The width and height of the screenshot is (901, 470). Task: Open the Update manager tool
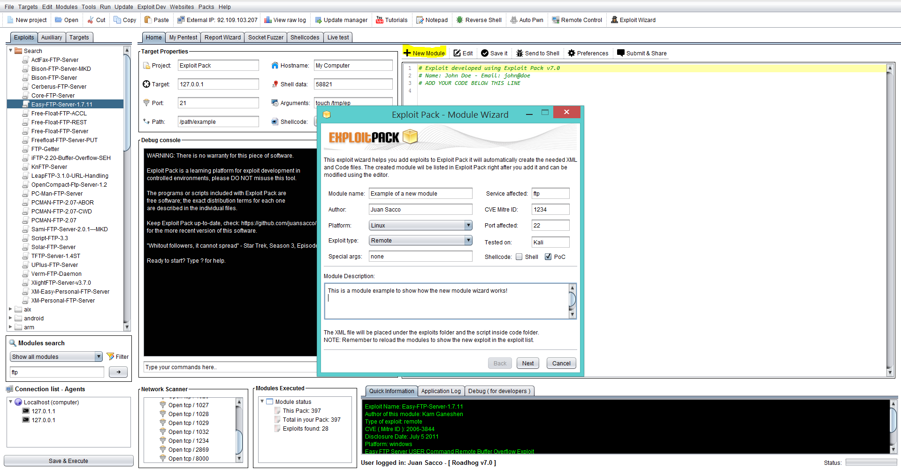318,20
